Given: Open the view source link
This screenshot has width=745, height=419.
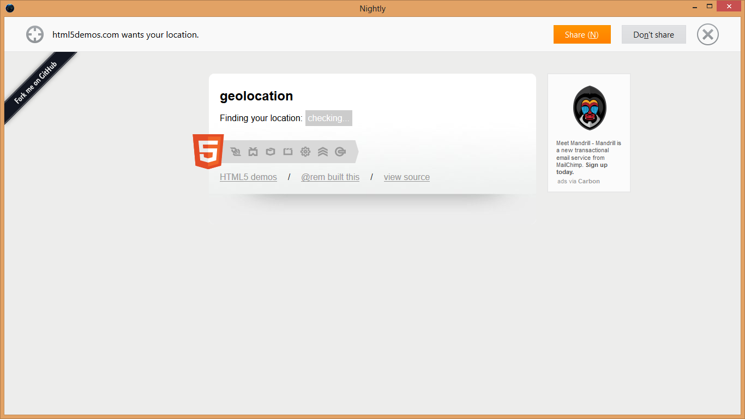Looking at the screenshot, I should click(406, 177).
